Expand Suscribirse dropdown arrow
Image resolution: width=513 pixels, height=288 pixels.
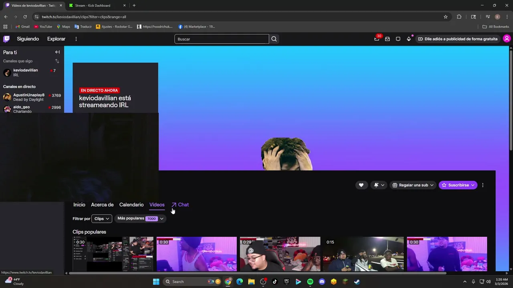[473, 185]
